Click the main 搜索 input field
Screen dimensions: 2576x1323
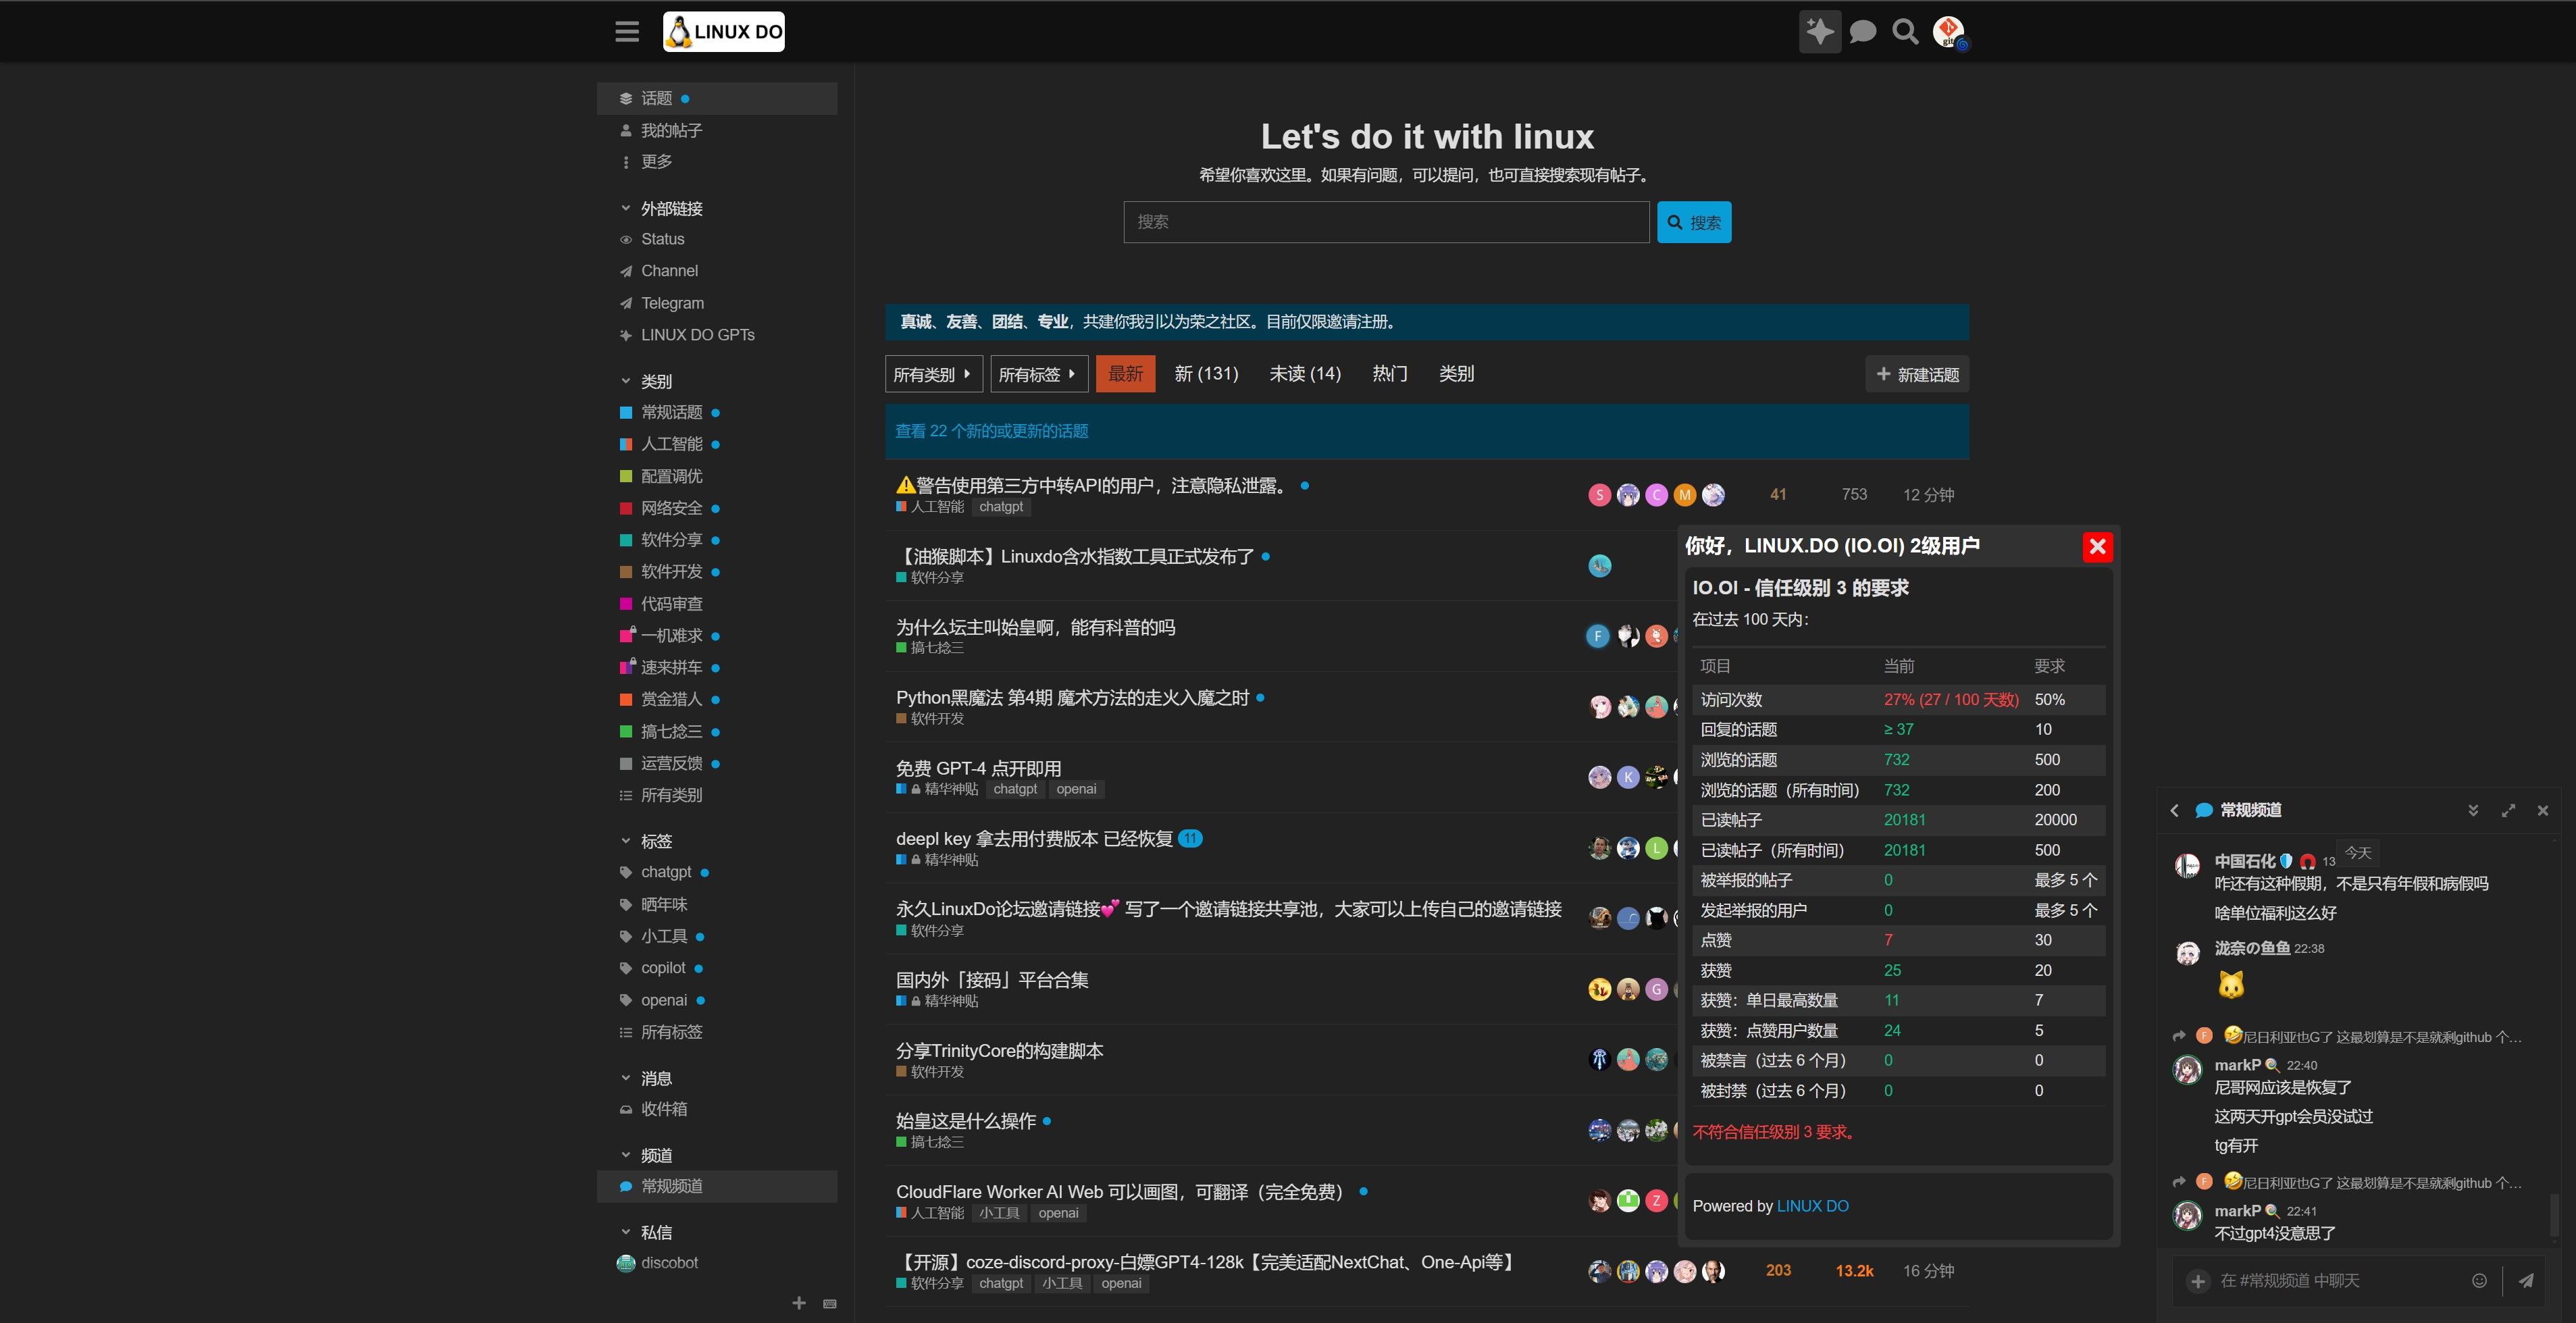(x=1385, y=222)
